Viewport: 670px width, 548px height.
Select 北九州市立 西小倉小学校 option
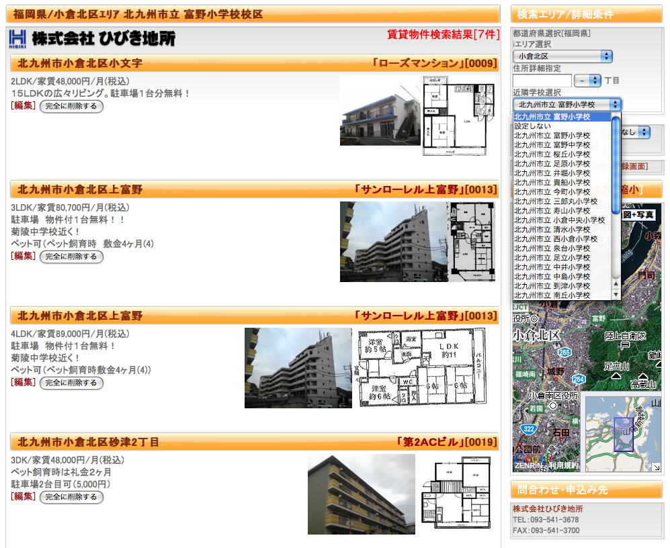coord(562,239)
